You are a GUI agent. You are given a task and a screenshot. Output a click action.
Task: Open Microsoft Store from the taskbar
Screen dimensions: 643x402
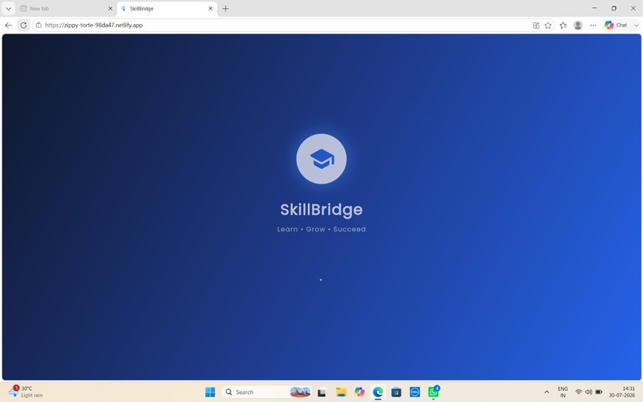(x=396, y=392)
